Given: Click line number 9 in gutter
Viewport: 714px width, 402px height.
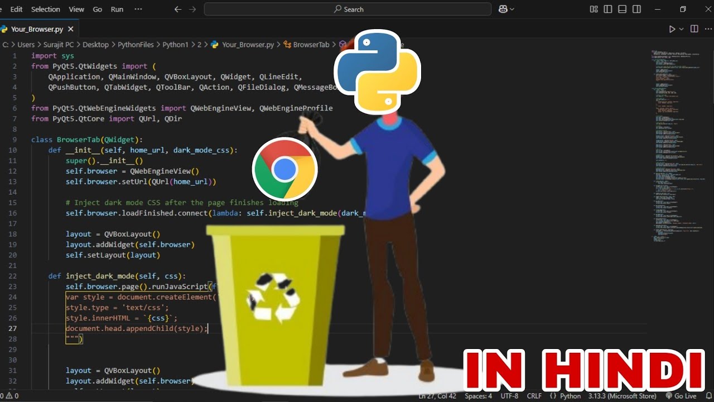Looking at the screenshot, I should [15, 140].
